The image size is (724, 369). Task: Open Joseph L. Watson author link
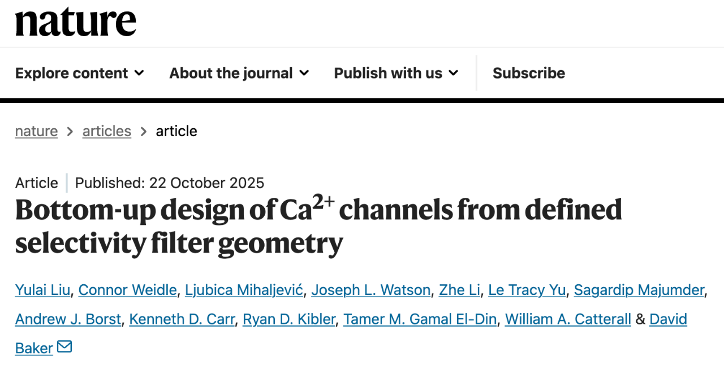click(371, 290)
